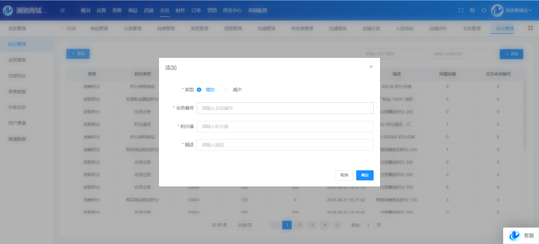Select the 增加 radio option

tap(199, 90)
